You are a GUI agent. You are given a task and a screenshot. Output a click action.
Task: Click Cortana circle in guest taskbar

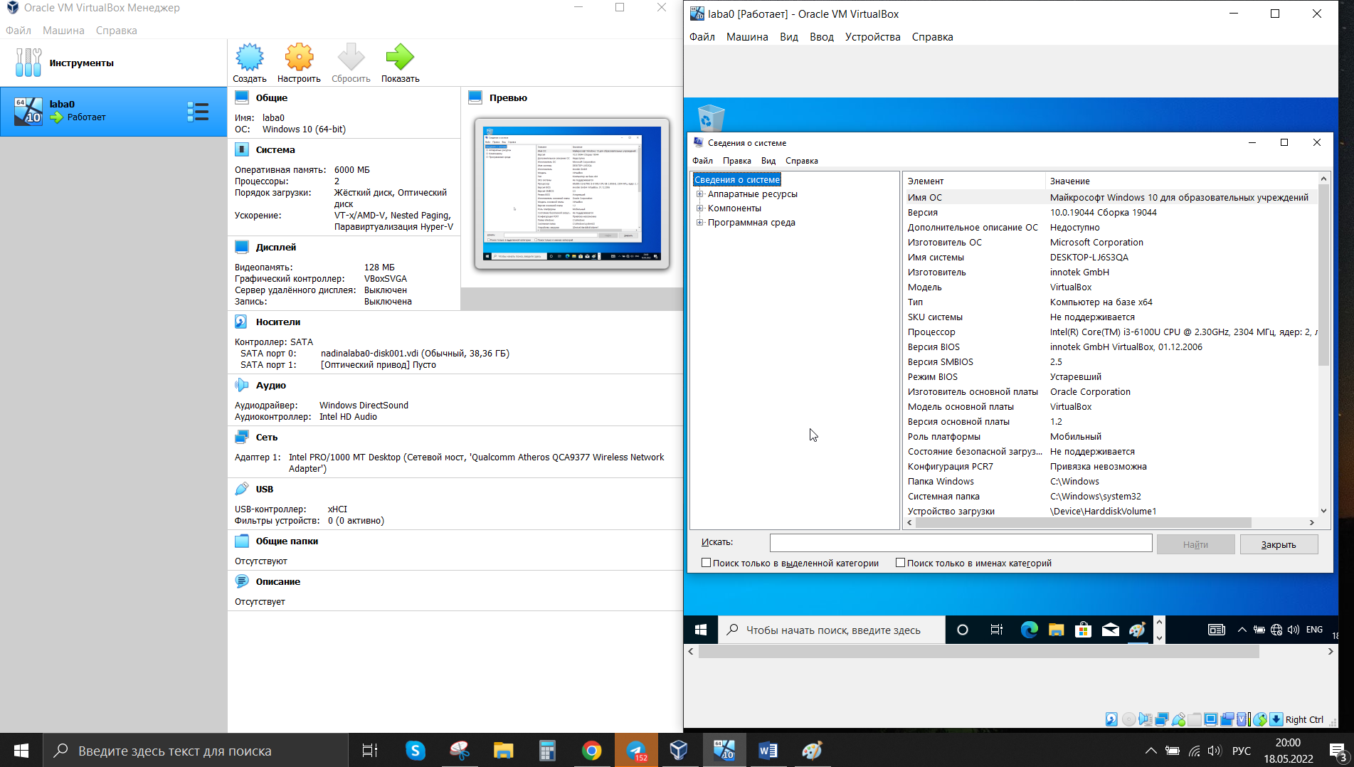pos(963,630)
